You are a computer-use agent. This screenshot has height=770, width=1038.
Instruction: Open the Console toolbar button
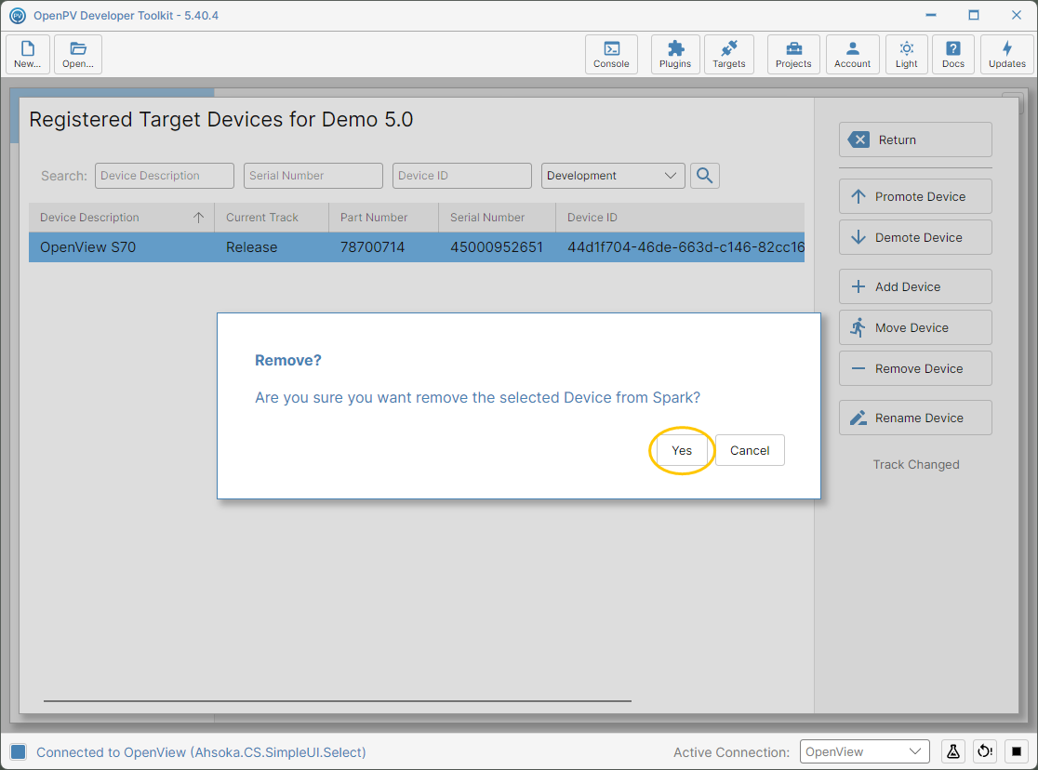click(611, 54)
